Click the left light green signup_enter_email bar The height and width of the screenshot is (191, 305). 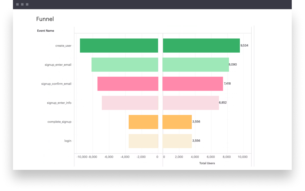coord(125,65)
